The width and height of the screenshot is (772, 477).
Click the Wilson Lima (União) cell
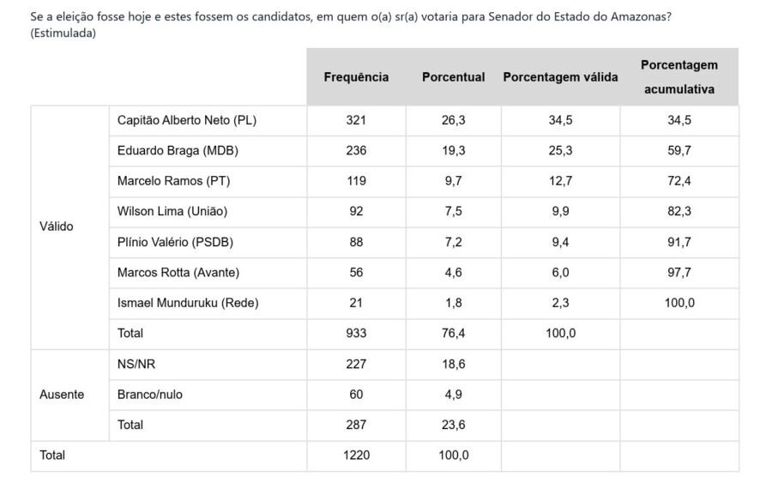pyautogui.click(x=172, y=211)
